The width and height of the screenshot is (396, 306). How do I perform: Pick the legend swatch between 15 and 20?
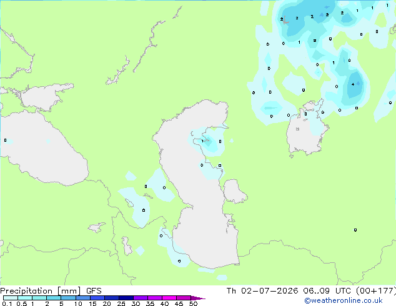coord(97,298)
